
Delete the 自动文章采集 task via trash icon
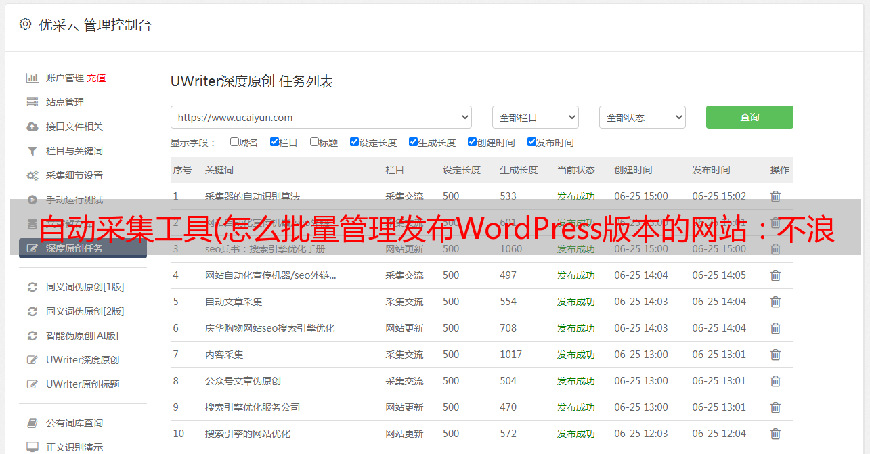775,302
